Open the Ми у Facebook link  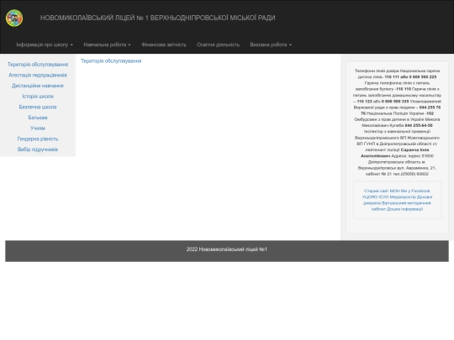415,191
